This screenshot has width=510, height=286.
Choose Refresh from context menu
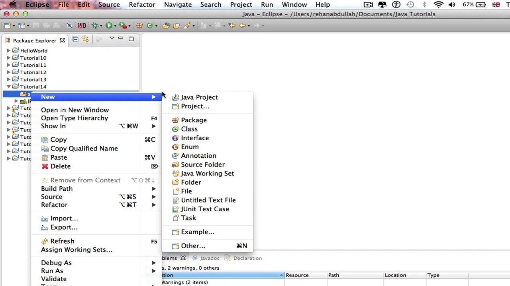click(96, 241)
